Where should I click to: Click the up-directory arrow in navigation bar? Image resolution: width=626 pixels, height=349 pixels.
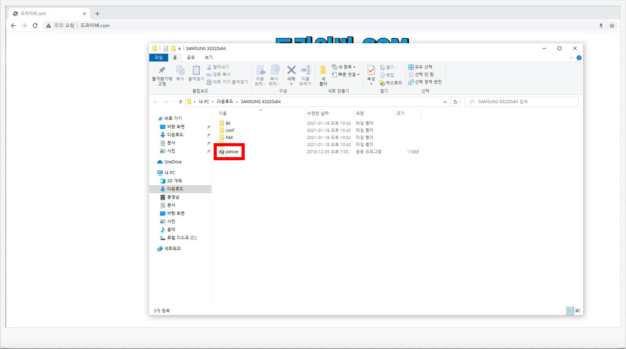(180, 102)
